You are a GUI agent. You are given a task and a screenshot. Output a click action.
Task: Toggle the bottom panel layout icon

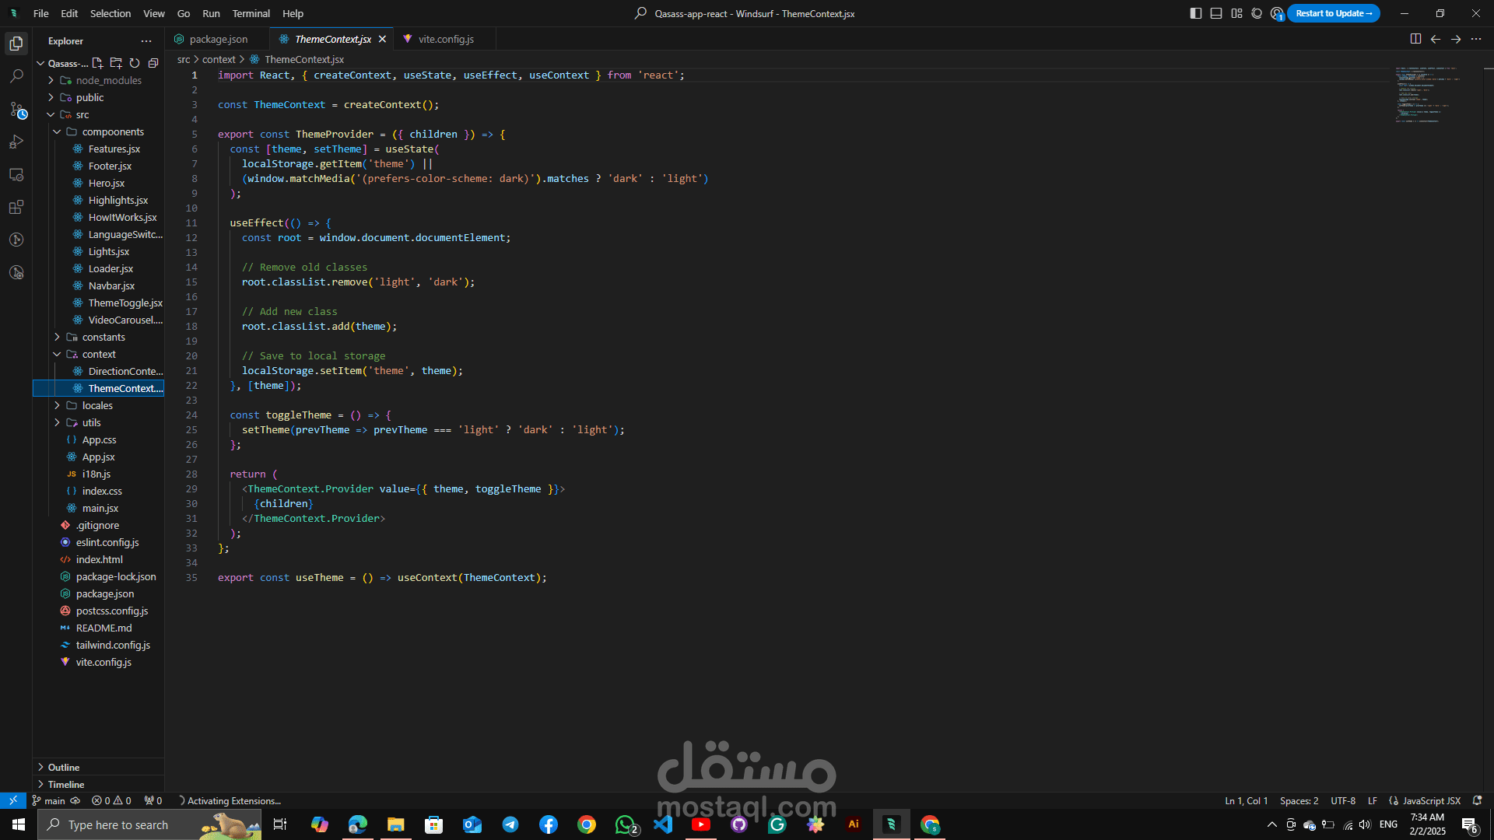click(1216, 13)
